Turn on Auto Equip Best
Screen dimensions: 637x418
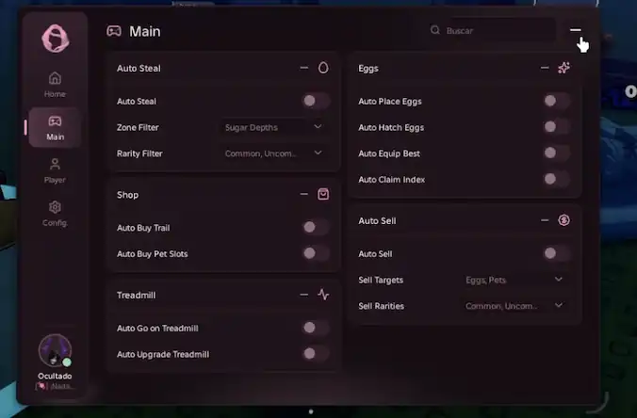557,153
